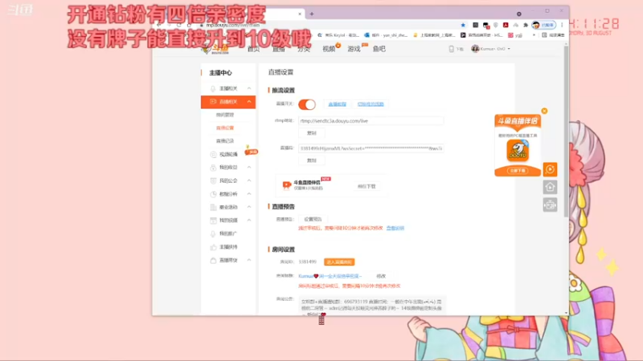This screenshot has height=361, width=643.
Task: Click the red Adobe Acrobat extension icon
Action: click(506, 25)
